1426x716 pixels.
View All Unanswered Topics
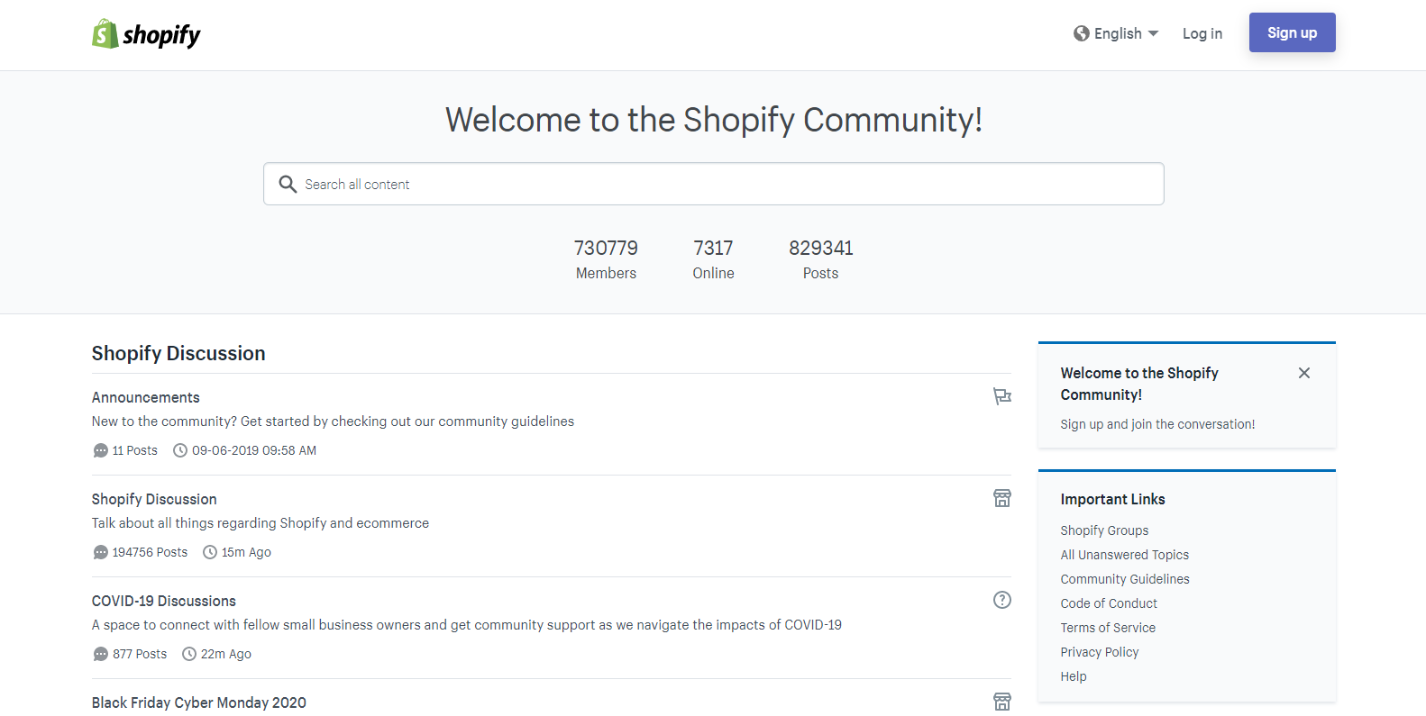1124,555
